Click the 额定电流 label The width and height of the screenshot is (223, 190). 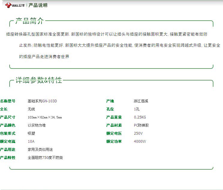coord(7,142)
